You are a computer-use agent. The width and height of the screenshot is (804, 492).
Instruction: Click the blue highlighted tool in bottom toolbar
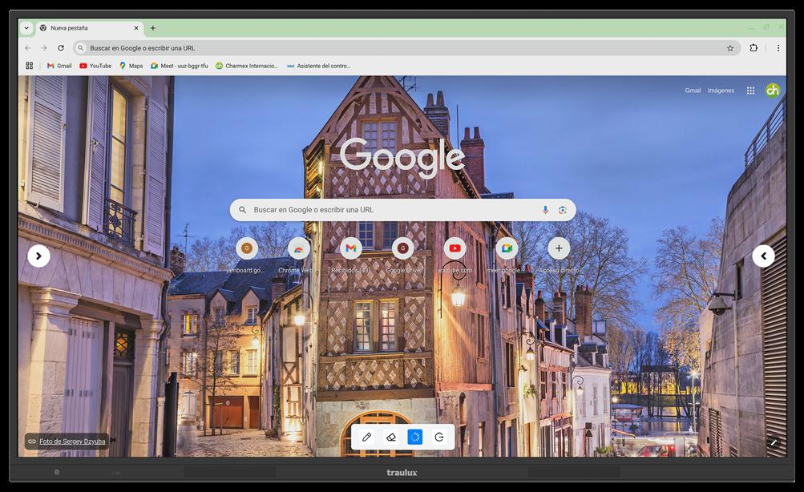click(x=414, y=438)
